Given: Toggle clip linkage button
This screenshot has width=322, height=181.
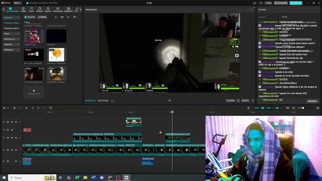Looking at the screenshot, I should pos(269,108).
